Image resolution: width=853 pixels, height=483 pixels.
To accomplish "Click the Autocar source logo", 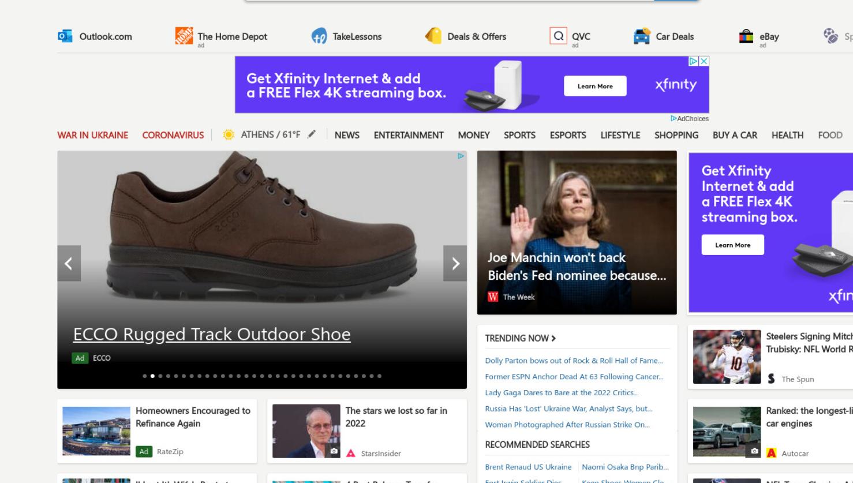I will click(x=772, y=453).
